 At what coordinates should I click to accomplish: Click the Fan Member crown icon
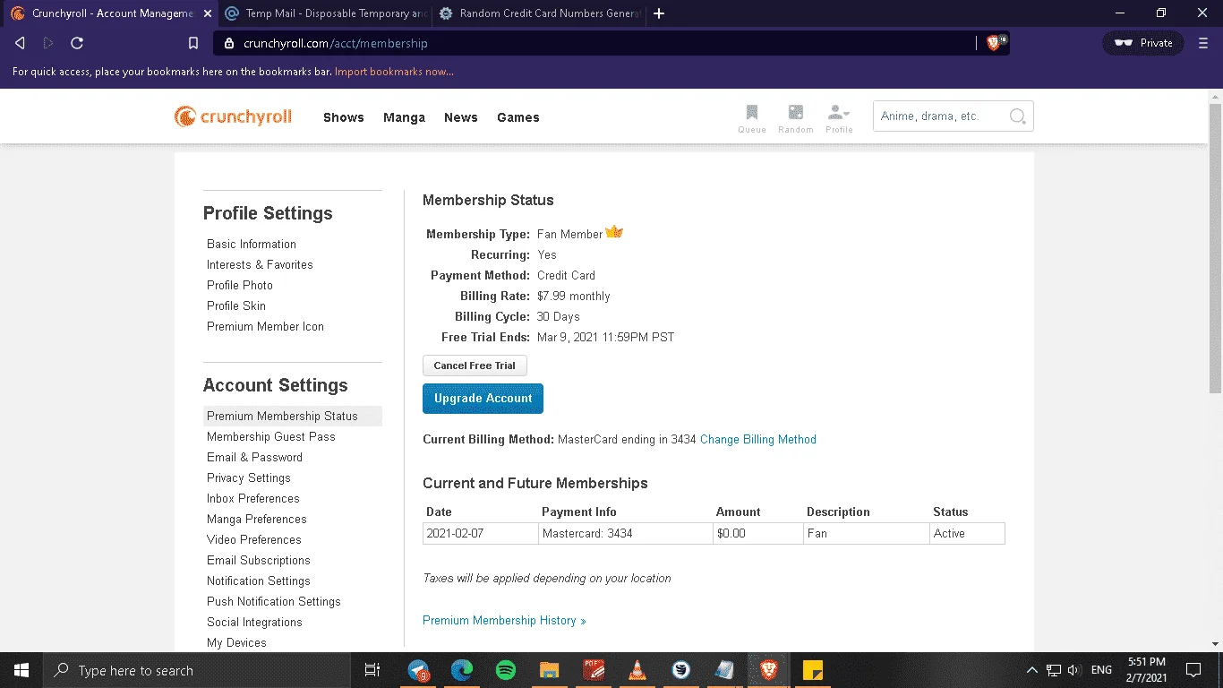614,232
